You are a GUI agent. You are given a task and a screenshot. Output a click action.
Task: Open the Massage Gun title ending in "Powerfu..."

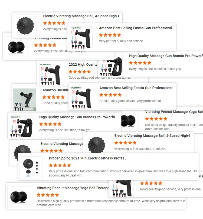(78, 117)
